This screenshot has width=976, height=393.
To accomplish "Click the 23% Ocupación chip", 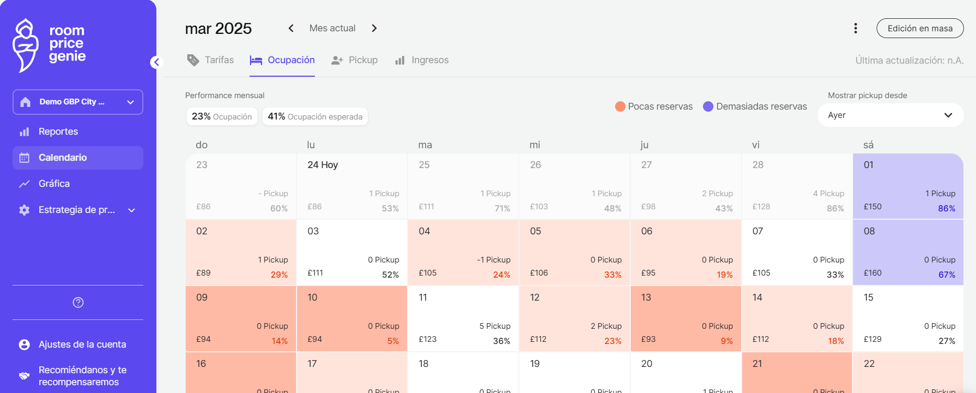I will coord(222,116).
